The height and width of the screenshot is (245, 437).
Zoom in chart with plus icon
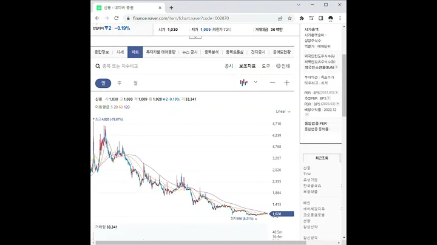coord(286,83)
